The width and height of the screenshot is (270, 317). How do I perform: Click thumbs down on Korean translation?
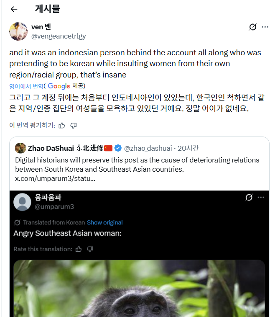pos(74,125)
